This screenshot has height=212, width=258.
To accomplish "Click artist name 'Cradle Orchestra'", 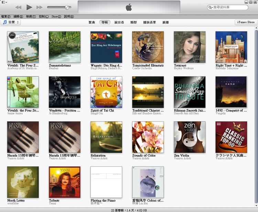I will click(142, 68).
